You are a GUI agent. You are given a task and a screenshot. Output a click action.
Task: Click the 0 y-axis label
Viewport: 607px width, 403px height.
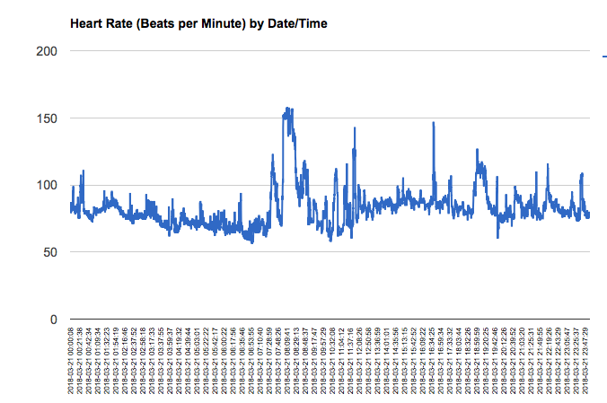(54, 320)
